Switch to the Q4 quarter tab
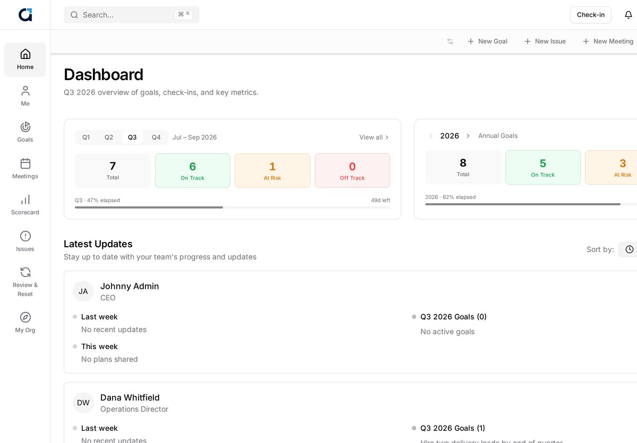Viewport: 637px width, 443px height. [156, 137]
